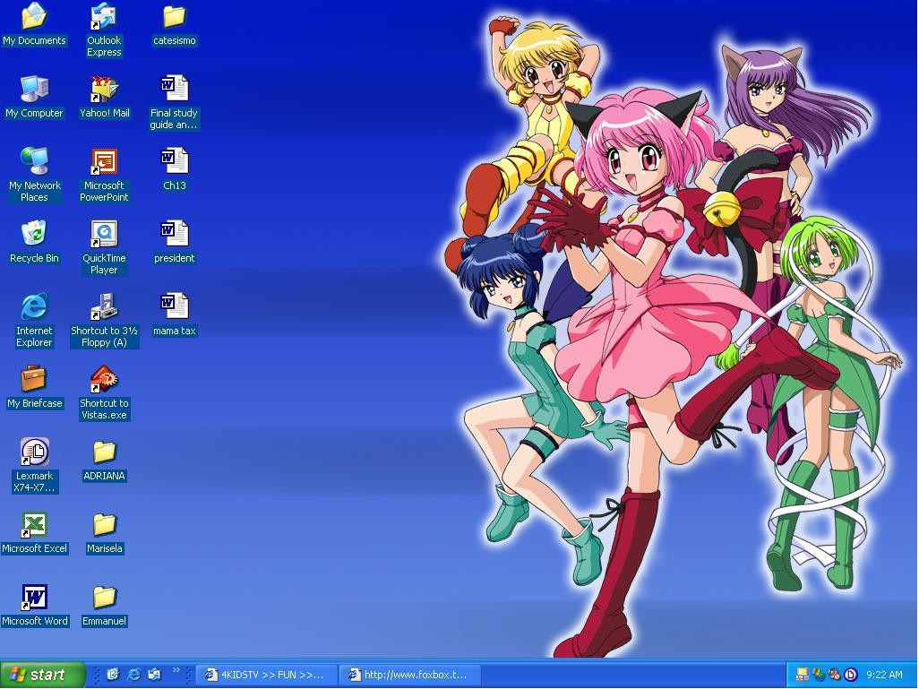This screenshot has width=919, height=689.
Task: Click the blocked tray icon
Action: 834,675
